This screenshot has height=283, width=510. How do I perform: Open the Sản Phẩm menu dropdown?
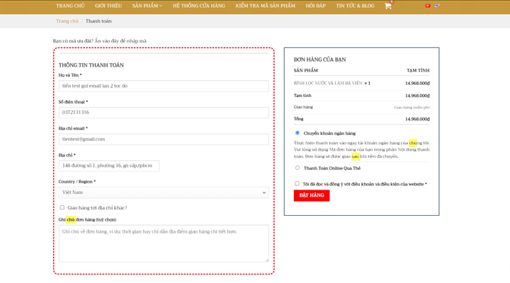(x=147, y=6)
